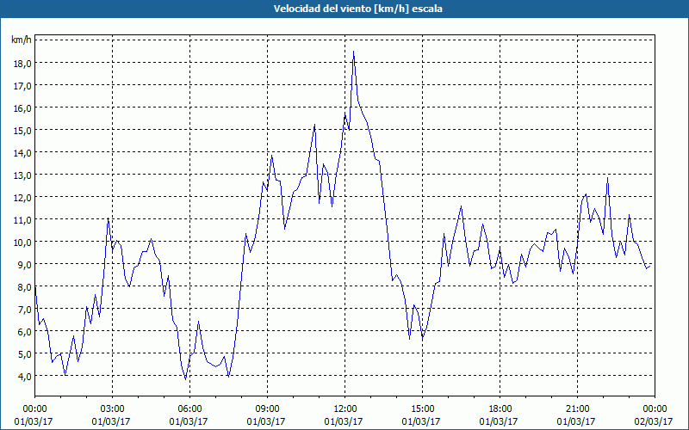This screenshot has height=430, width=689.
Task: Select the 15,0 value on the y-axis
Action: click(22, 131)
